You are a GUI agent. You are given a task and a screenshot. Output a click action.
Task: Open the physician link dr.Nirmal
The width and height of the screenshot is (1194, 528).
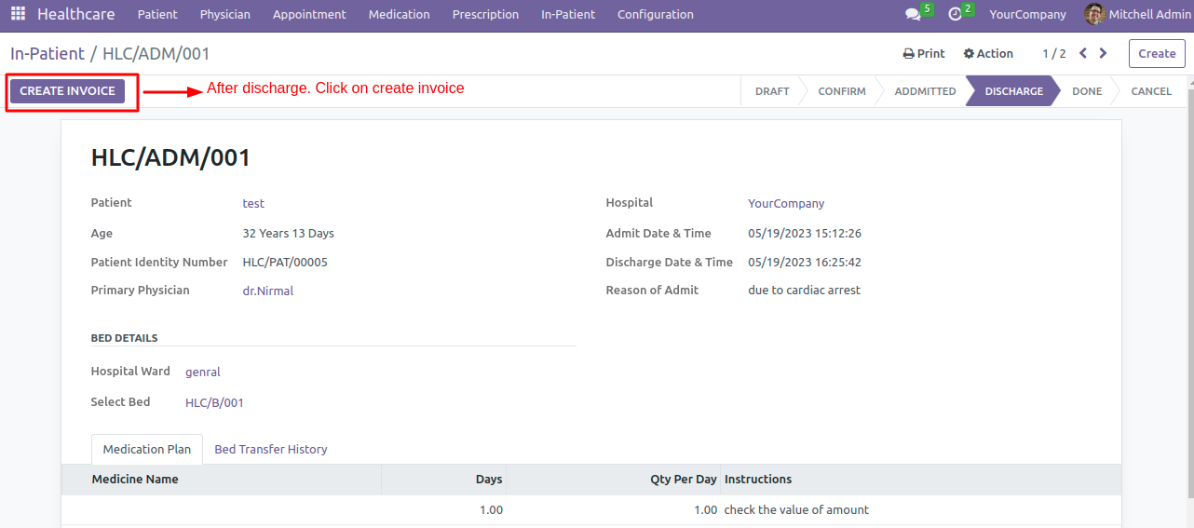(268, 291)
